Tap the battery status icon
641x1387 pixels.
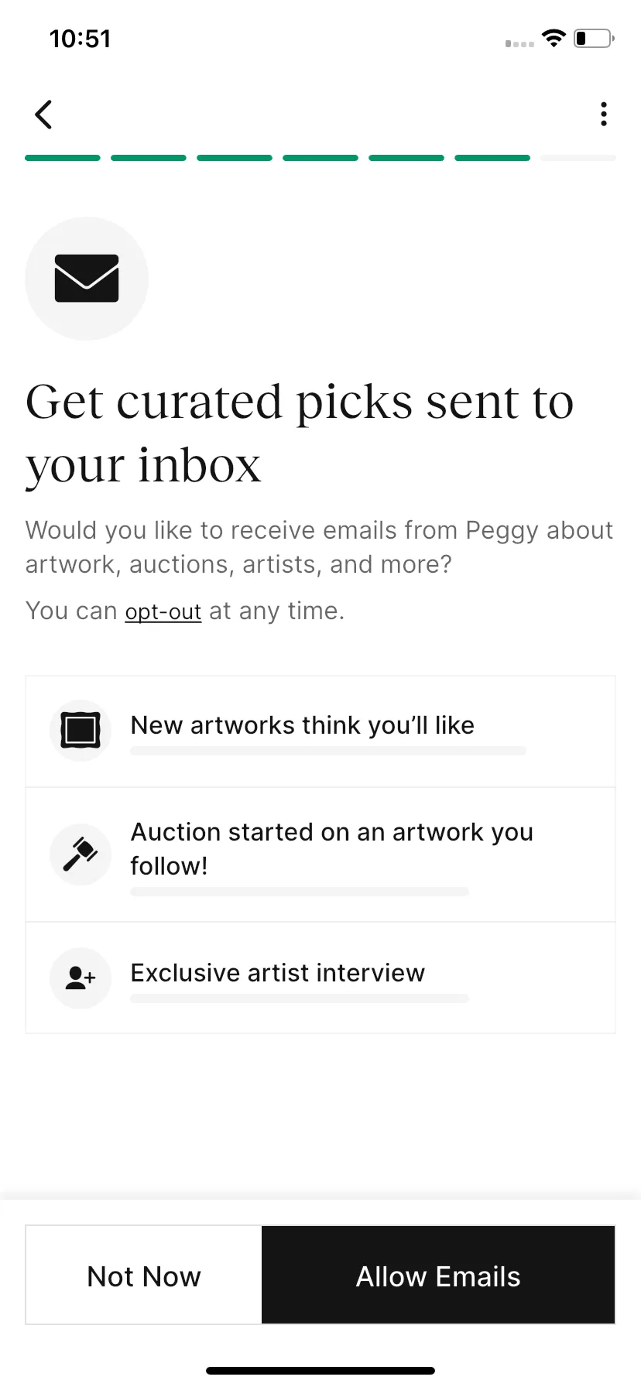[594, 39]
